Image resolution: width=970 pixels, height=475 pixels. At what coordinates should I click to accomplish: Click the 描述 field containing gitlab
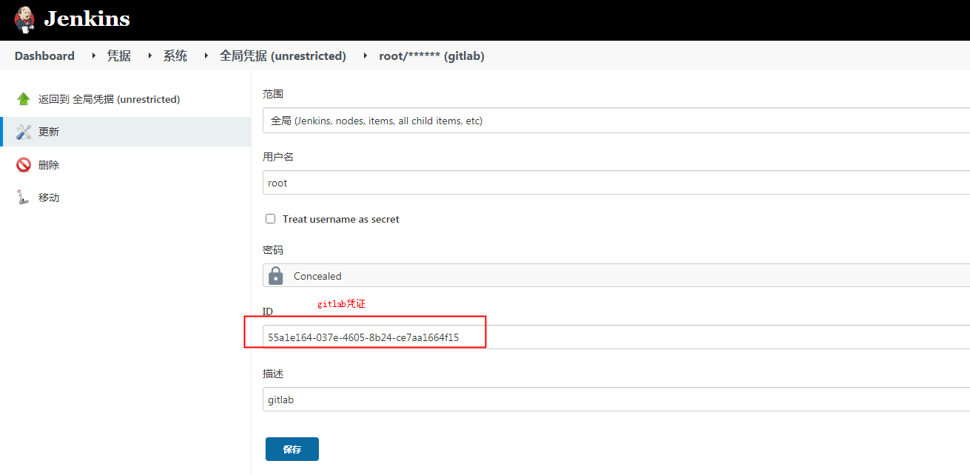(x=616, y=400)
